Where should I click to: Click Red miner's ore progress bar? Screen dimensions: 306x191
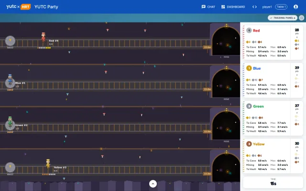(x=44, y=48)
